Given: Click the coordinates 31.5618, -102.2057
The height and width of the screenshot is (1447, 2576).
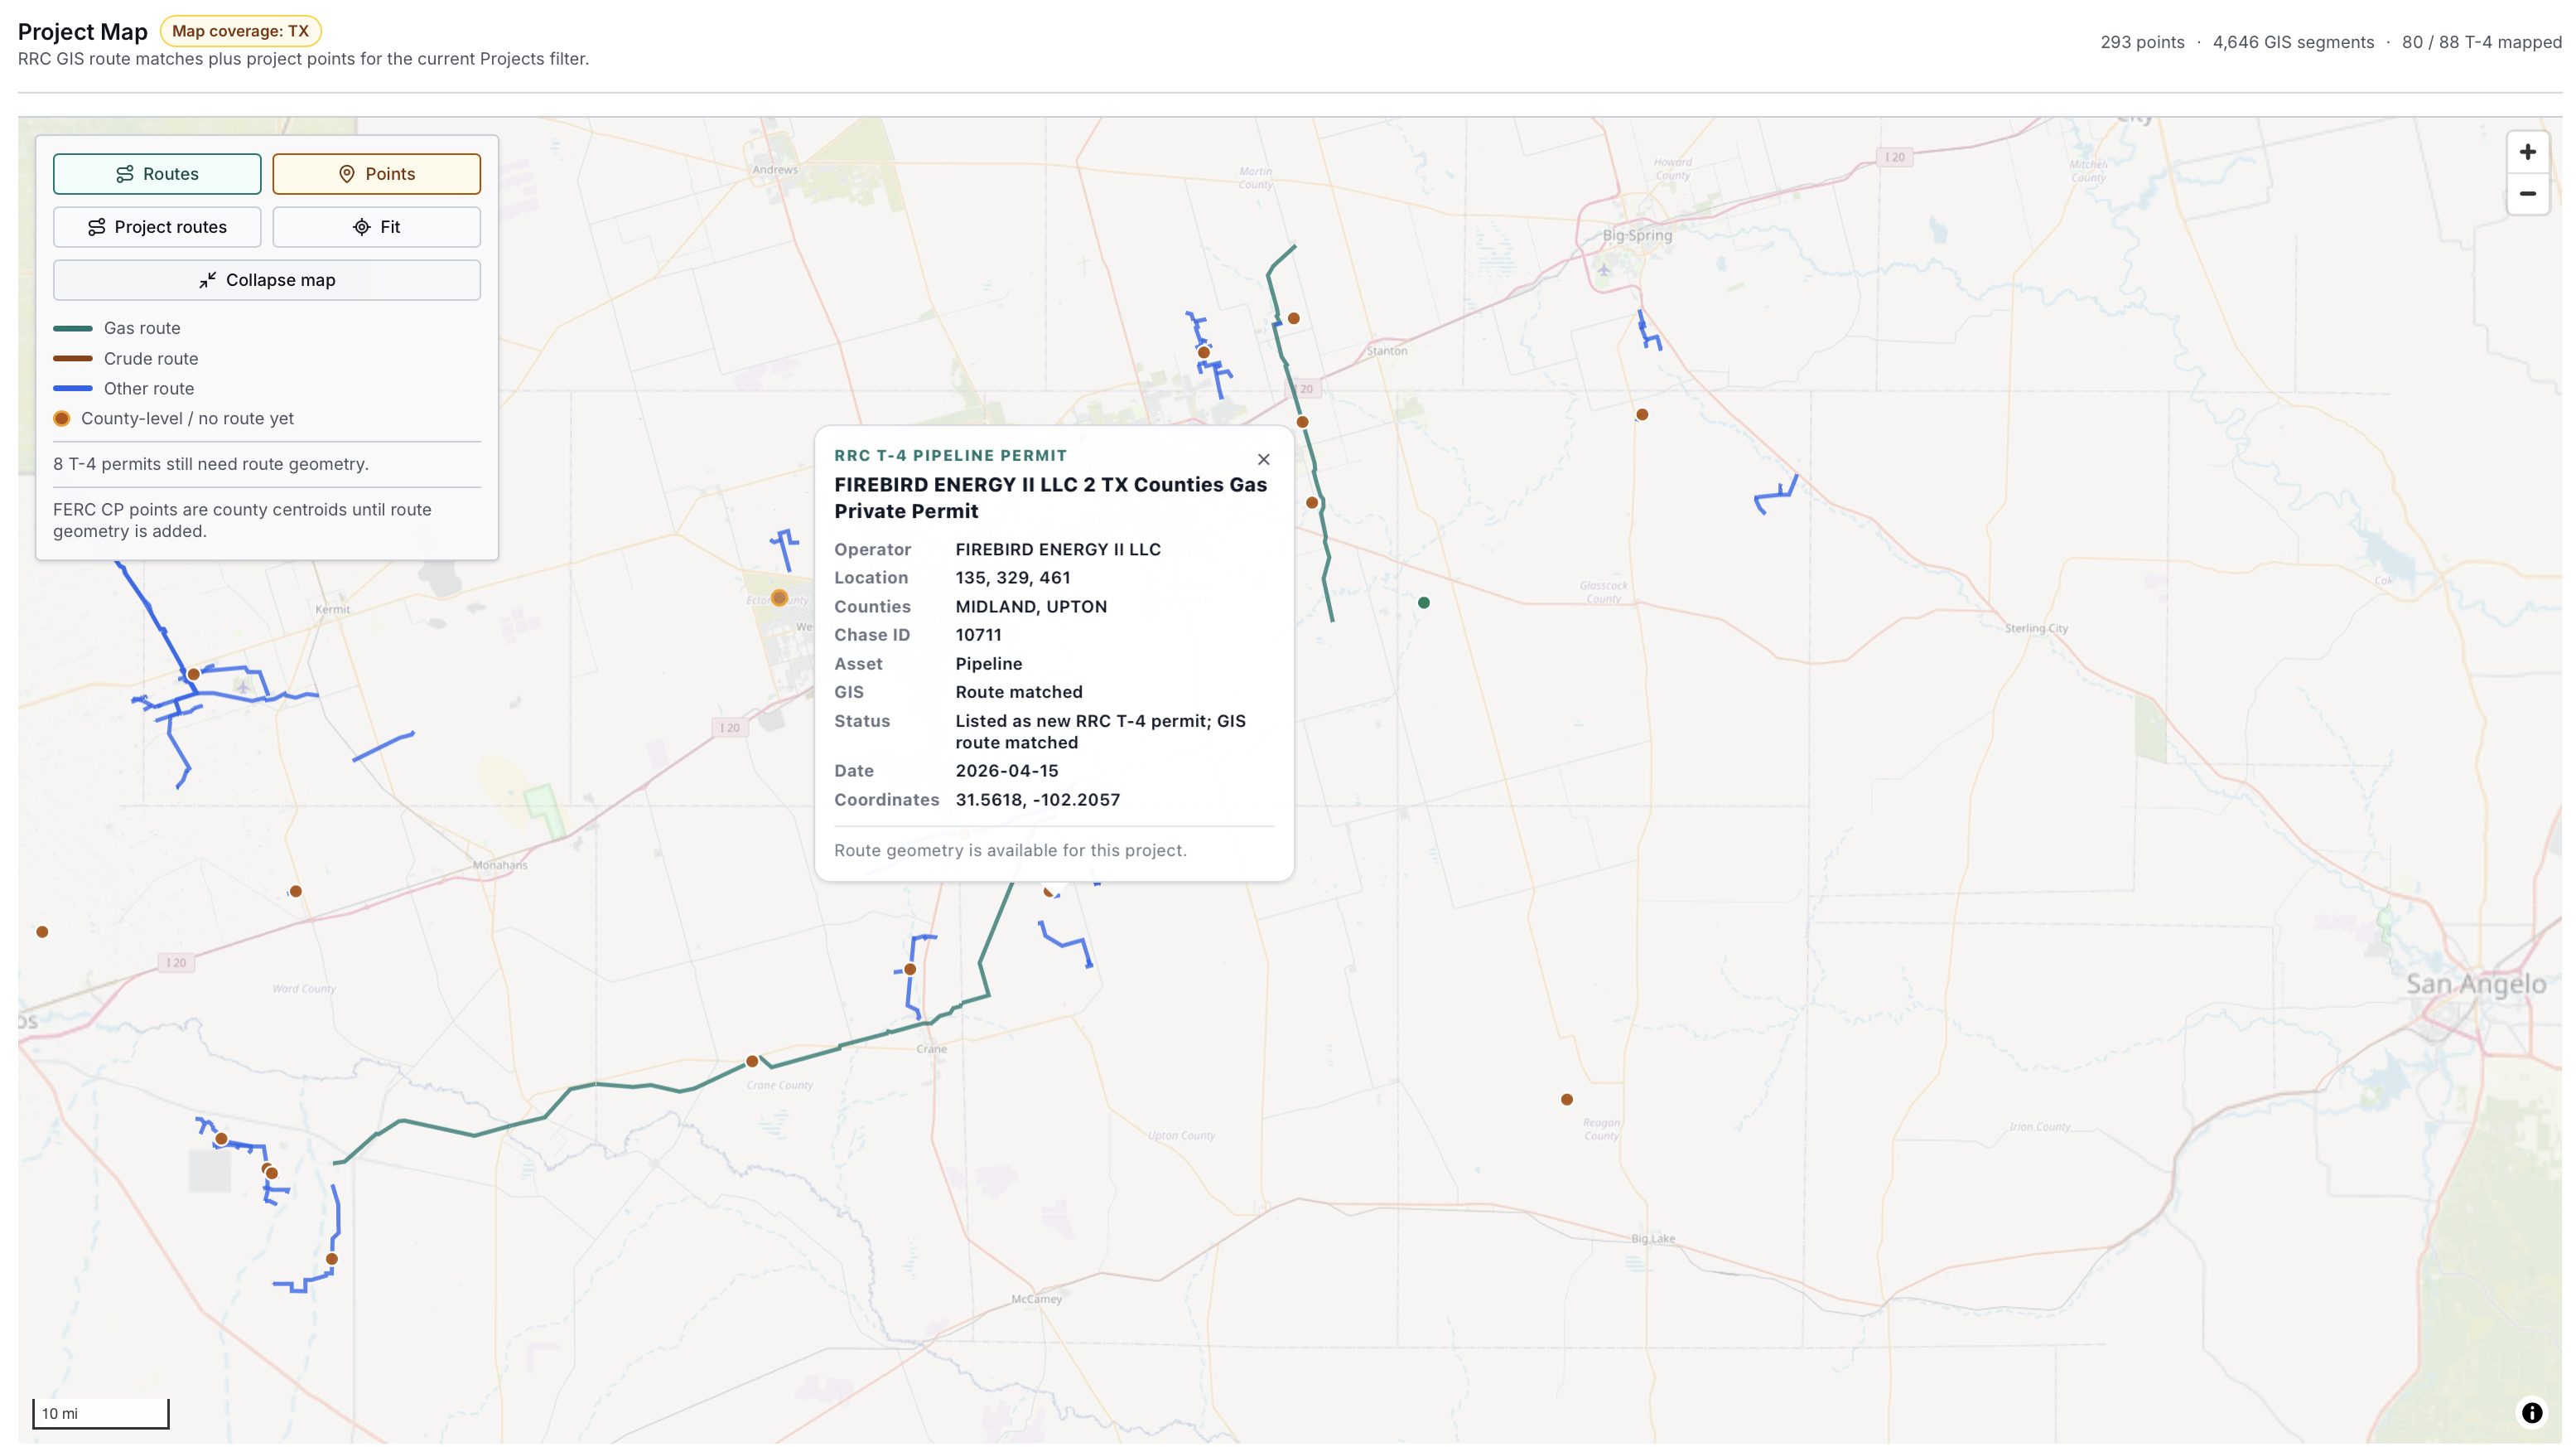Looking at the screenshot, I should point(1037,801).
